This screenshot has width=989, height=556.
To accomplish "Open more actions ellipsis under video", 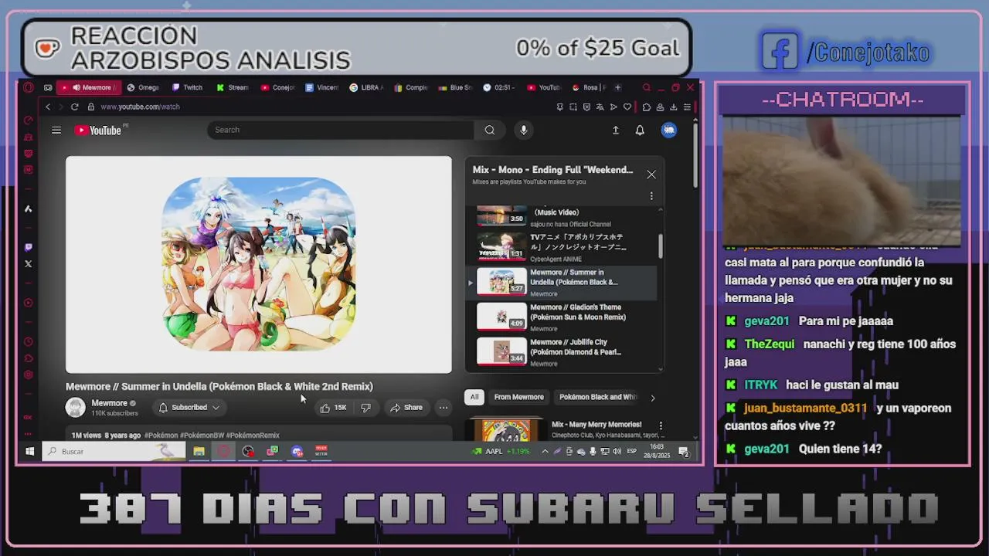I will click(x=444, y=407).
